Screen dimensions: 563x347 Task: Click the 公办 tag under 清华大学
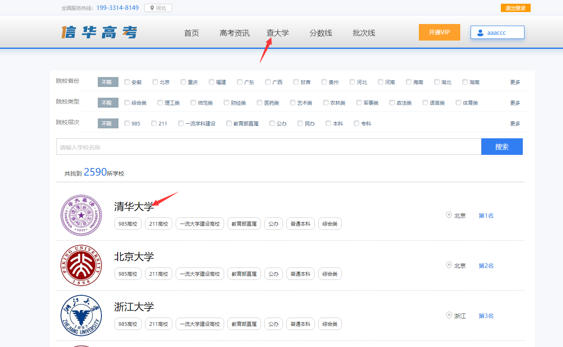tap(273, 224)
